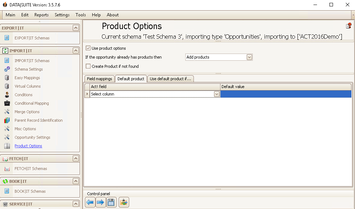Image resolution: width=355 pixels, height=209 pixels.
Task: Click the row indicator arrow in grid
Action: (87, 94)
